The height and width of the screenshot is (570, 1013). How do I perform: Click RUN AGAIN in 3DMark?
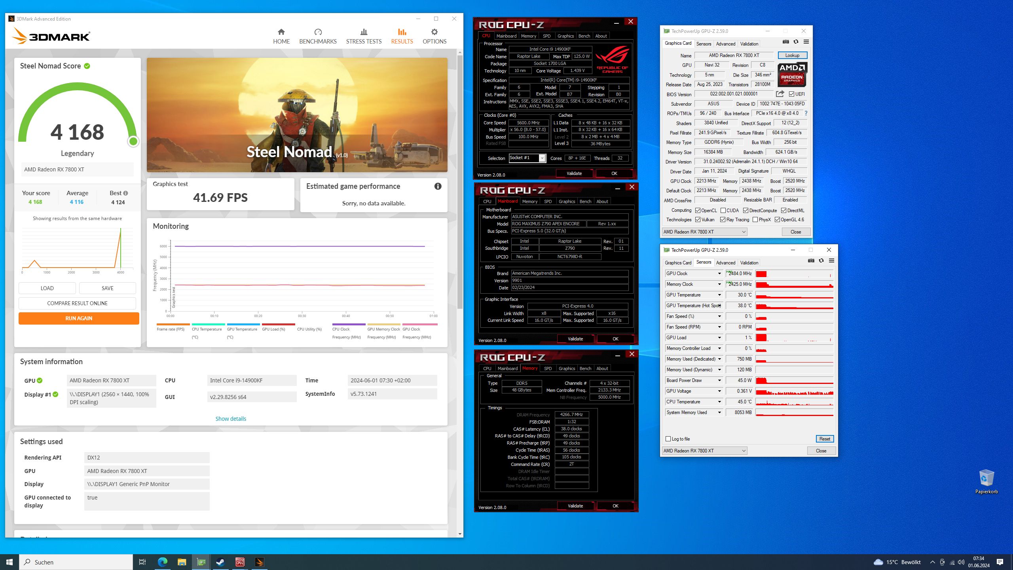(79, 318)
